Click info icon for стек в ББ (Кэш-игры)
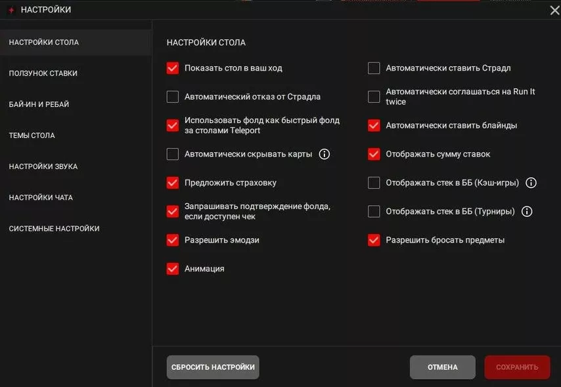Viewport: 561px width, 387px height. point(531,183)
